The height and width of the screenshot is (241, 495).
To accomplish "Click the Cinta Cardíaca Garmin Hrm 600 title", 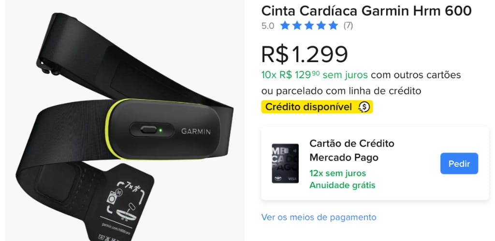I will tap(366, 11).
